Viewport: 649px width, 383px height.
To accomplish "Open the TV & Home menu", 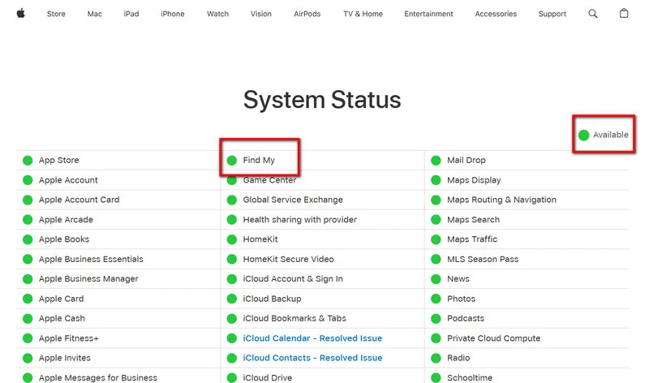I will tap(363, 14).
